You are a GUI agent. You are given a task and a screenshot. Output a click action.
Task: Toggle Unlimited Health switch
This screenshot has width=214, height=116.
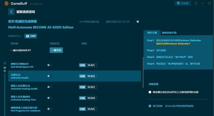pyautogui.click(x=50, y=76)
